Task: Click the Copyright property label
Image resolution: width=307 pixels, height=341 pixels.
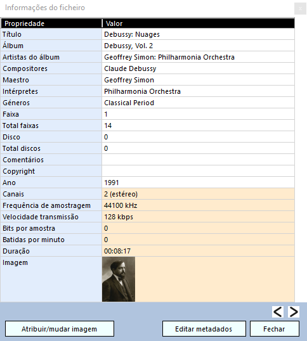Action: [18, 171]
